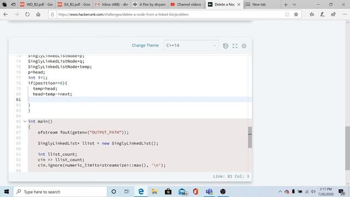Screen dimensions: 350x197
Task: Click the page vertical scrollbar thumb
Action: pos(348,148)
